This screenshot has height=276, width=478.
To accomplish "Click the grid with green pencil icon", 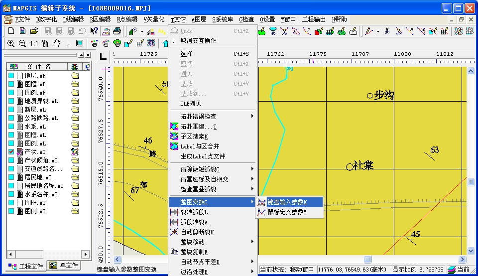I will click(x=330, y=31).
